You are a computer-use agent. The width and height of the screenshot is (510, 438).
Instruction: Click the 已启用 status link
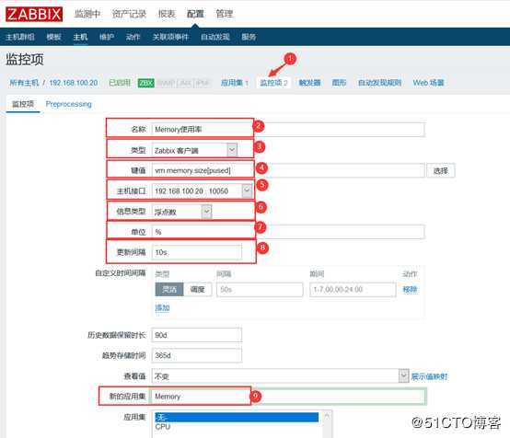coord(120,83)
